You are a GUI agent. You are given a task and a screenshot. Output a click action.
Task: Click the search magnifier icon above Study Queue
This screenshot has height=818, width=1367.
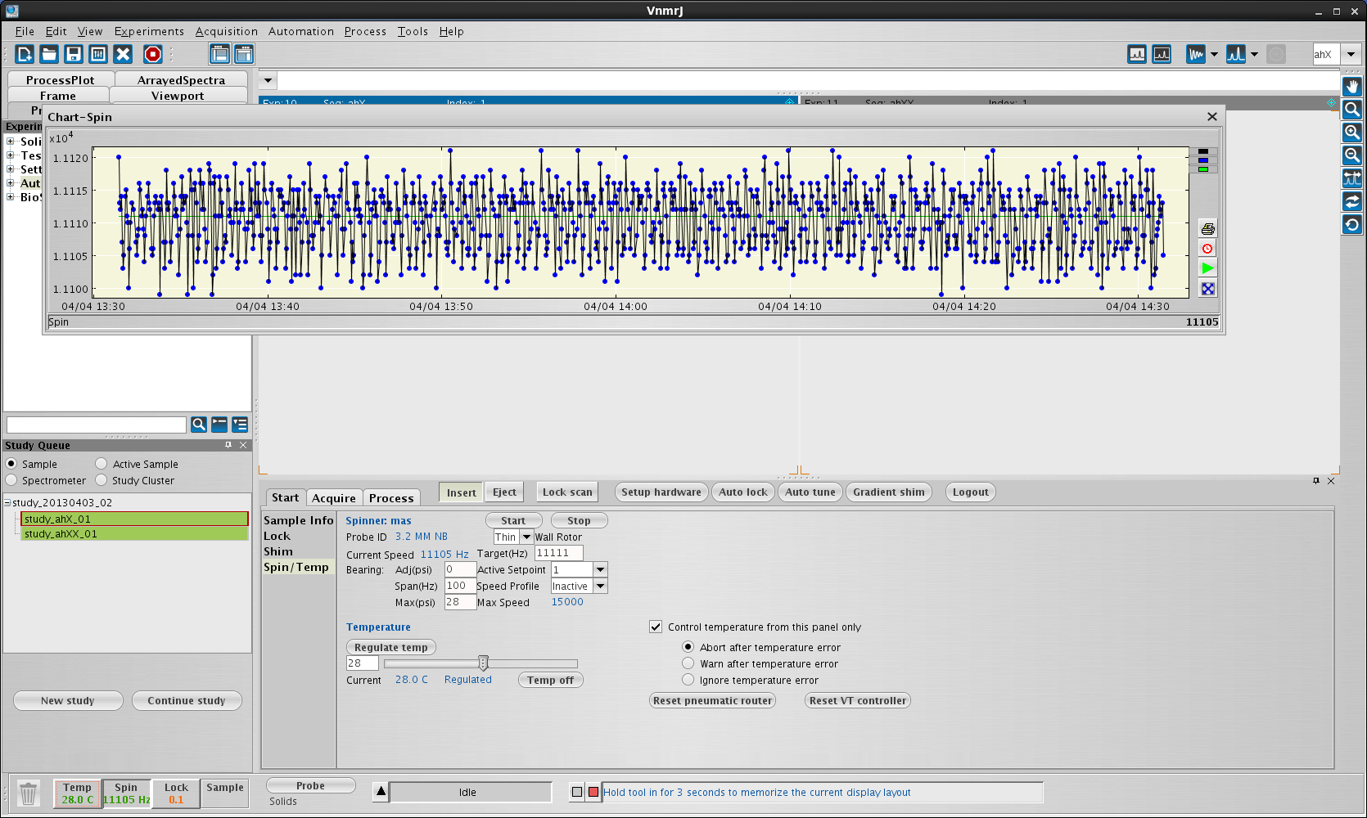(x=198, y=425)
